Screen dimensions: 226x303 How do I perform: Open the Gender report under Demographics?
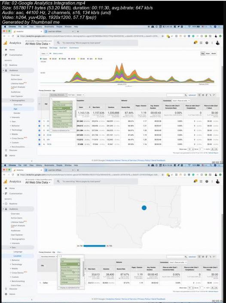(17, 113)
